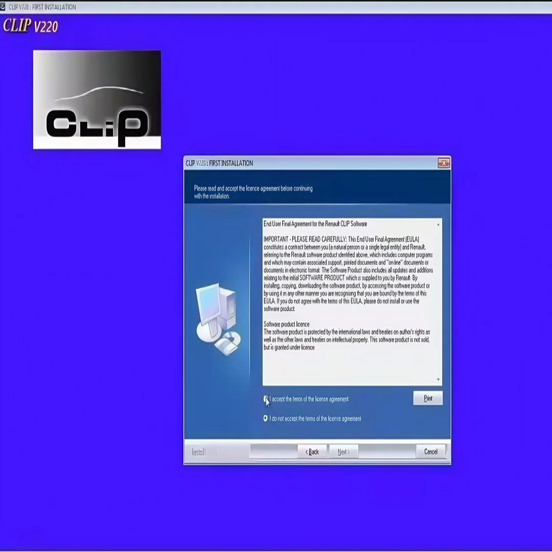This screenshot has height=552, width=552.
Task: Select the accept licence agreement radio button
Action: click(x=265, y=399)
